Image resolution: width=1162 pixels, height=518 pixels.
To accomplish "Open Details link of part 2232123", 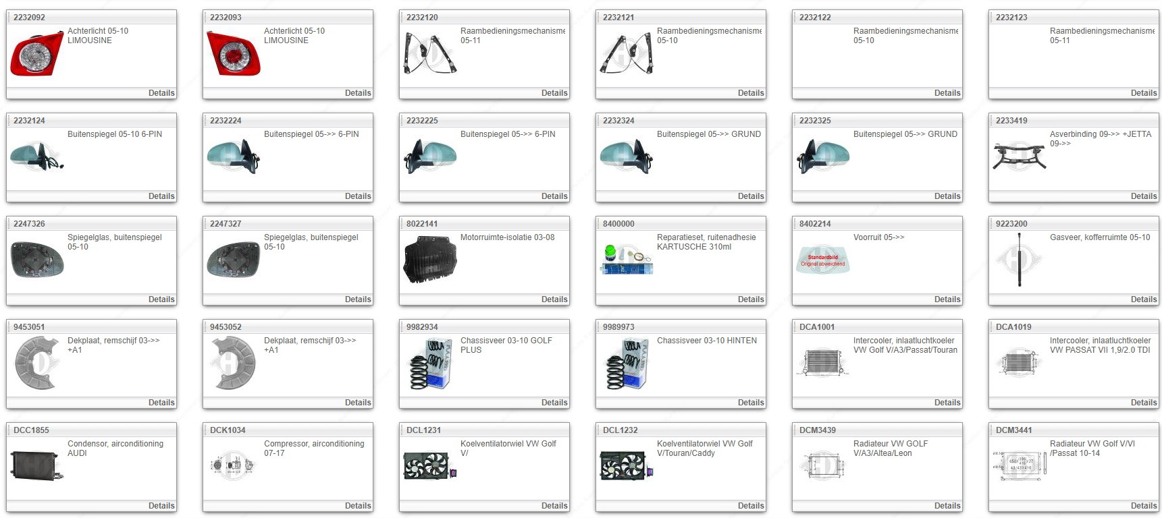I will (1143, 93).
